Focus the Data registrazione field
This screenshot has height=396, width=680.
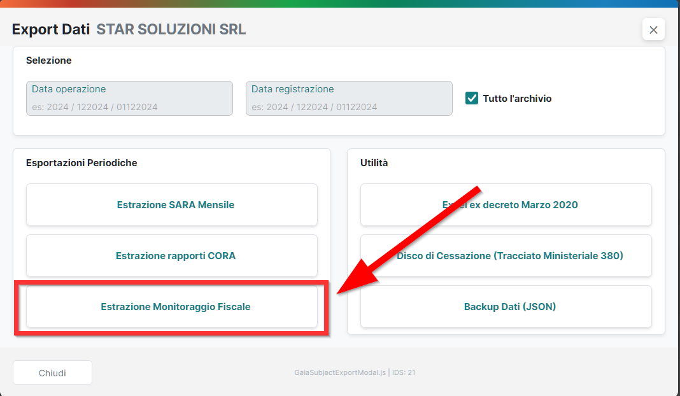(349, 99)
